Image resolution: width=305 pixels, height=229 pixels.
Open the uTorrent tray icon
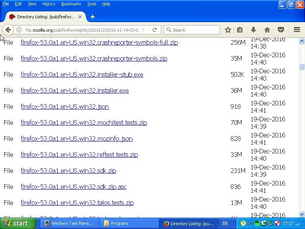(x=243, y=223)
